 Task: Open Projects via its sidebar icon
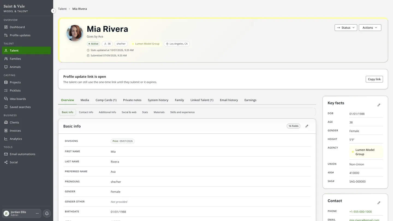tap(6, 82)
